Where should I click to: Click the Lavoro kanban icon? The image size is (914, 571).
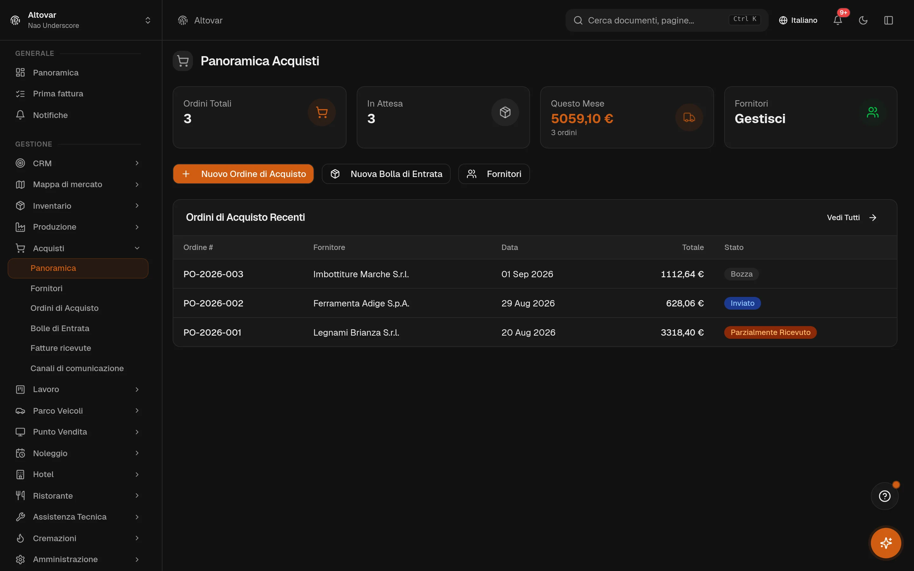click(x=20, y=389)
